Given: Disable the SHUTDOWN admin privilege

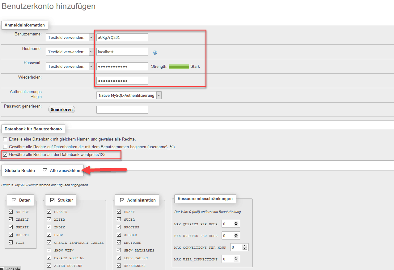Looking at the screenshot, I should pos(119,243).
